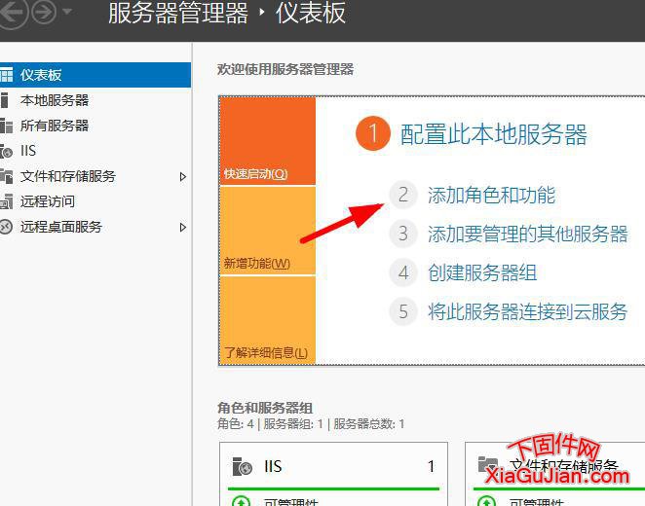
Task: Click 将此服务器连接到云服务 link
Action: [527, 311]
